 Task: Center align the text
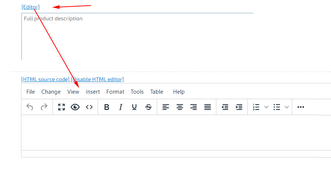180,107
